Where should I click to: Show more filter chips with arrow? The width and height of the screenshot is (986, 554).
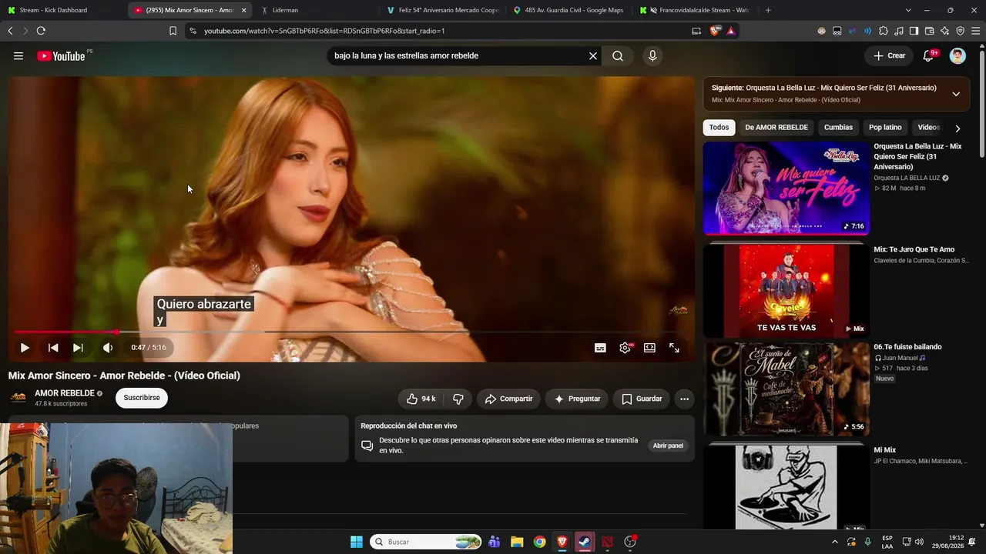[x=957, y=128]
